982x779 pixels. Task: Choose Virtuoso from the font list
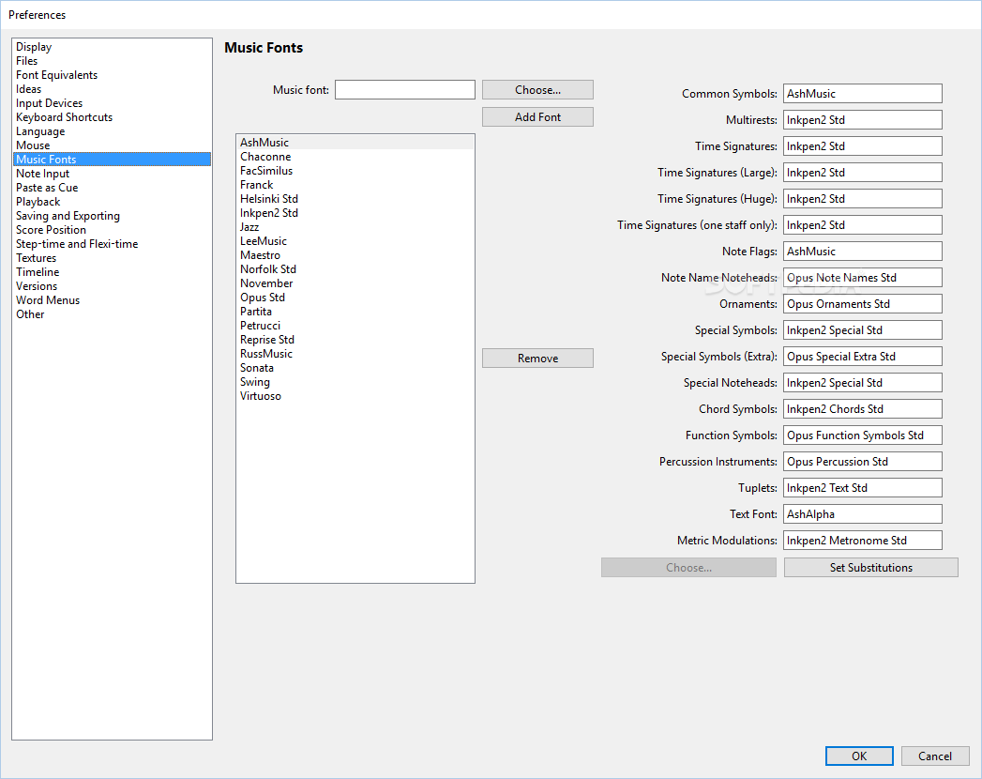click(355, 397)
